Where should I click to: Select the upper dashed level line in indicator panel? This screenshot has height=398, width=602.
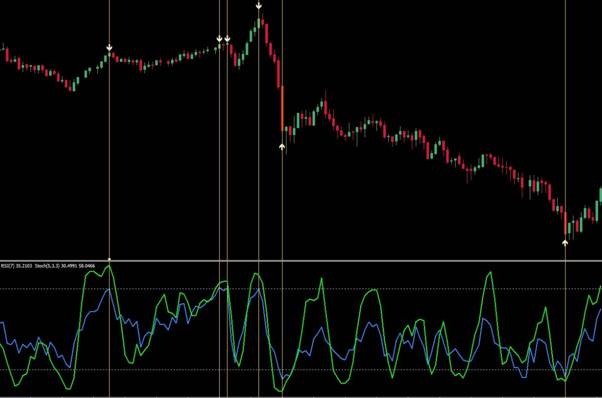pyautogui.click(x=301, y=289)
